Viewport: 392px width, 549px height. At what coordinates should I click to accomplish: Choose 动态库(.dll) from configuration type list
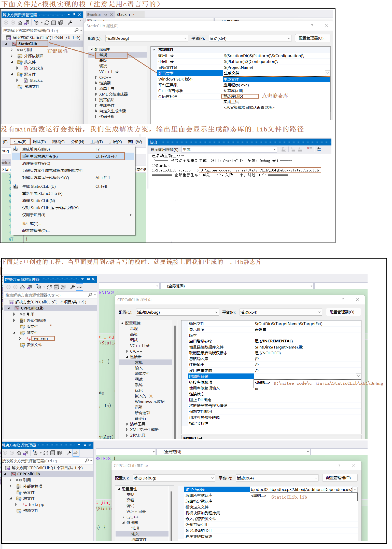pos(233,90)
